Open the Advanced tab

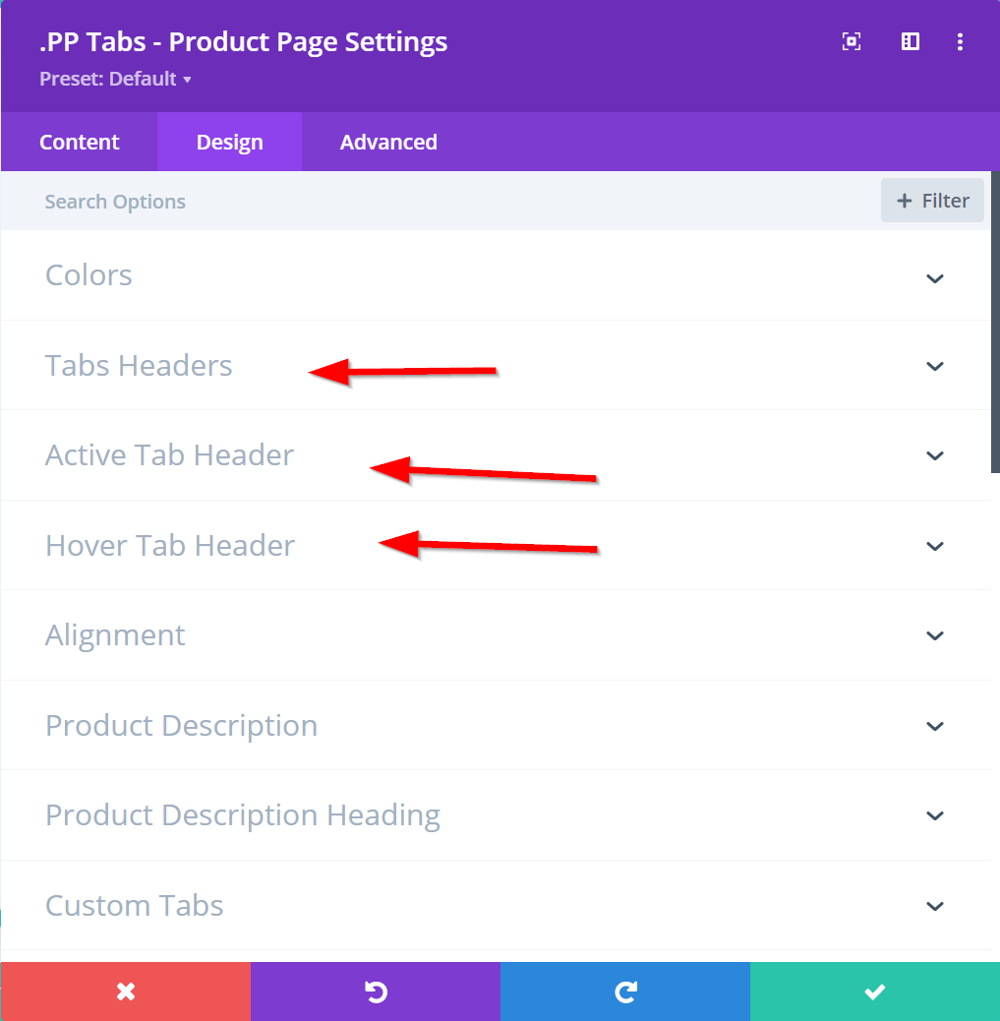(388, 142)
